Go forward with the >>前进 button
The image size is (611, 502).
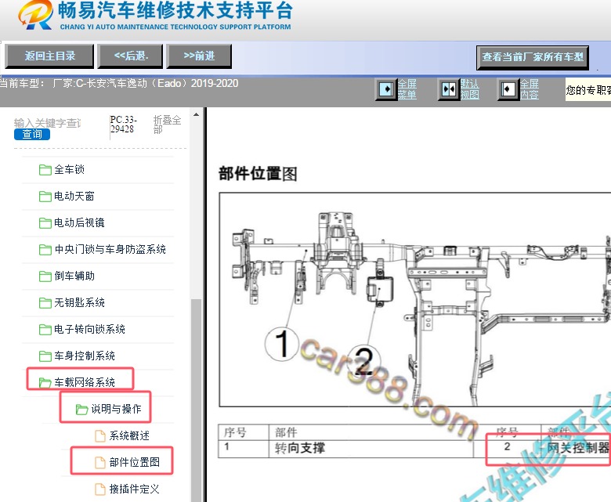[x=199, y=56]
